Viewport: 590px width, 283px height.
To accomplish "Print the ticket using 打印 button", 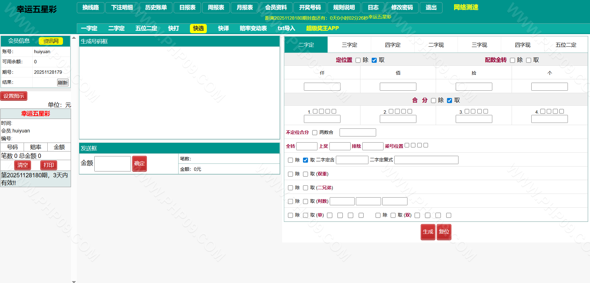I will coord(49,165).
